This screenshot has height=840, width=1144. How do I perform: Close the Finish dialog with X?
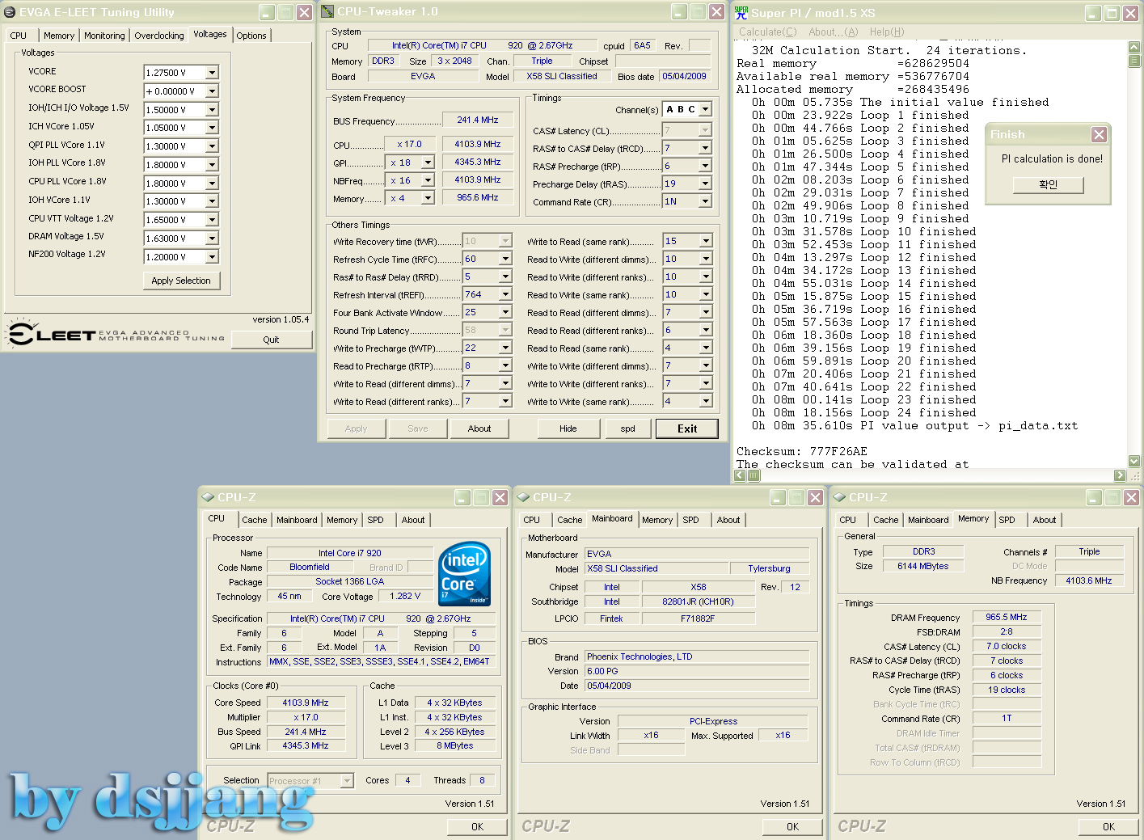click(x=1099, y=134)
